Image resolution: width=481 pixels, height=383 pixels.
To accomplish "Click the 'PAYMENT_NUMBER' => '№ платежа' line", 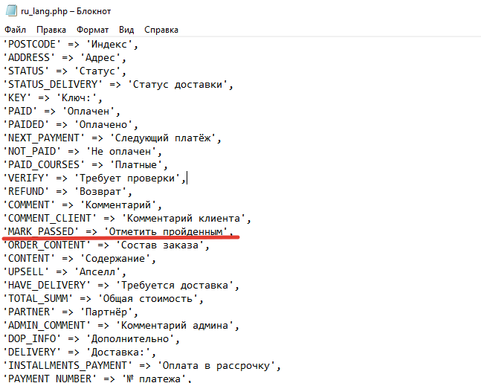I will [97, 379].
